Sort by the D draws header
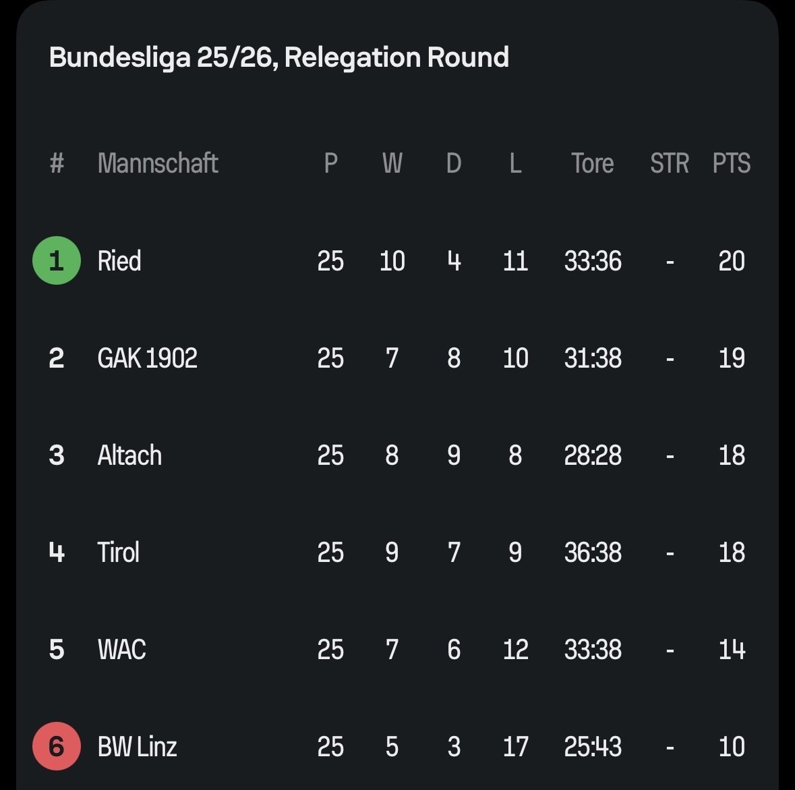The image size is (795, 790). [x=454, y=163]
